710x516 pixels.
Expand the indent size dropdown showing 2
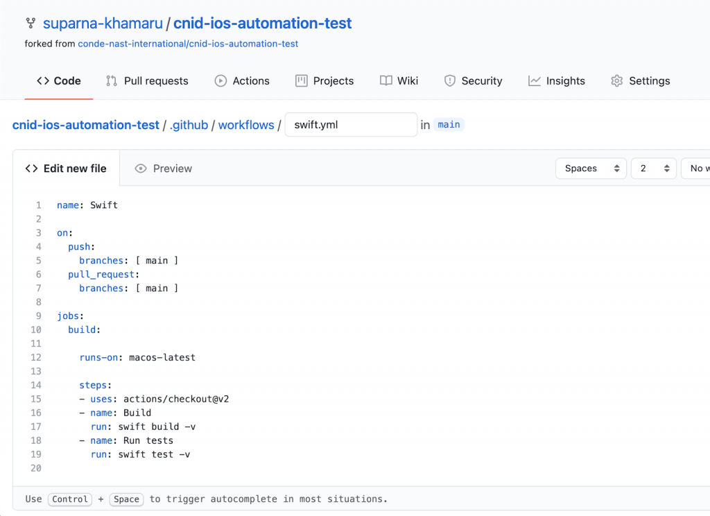[653, 169]
